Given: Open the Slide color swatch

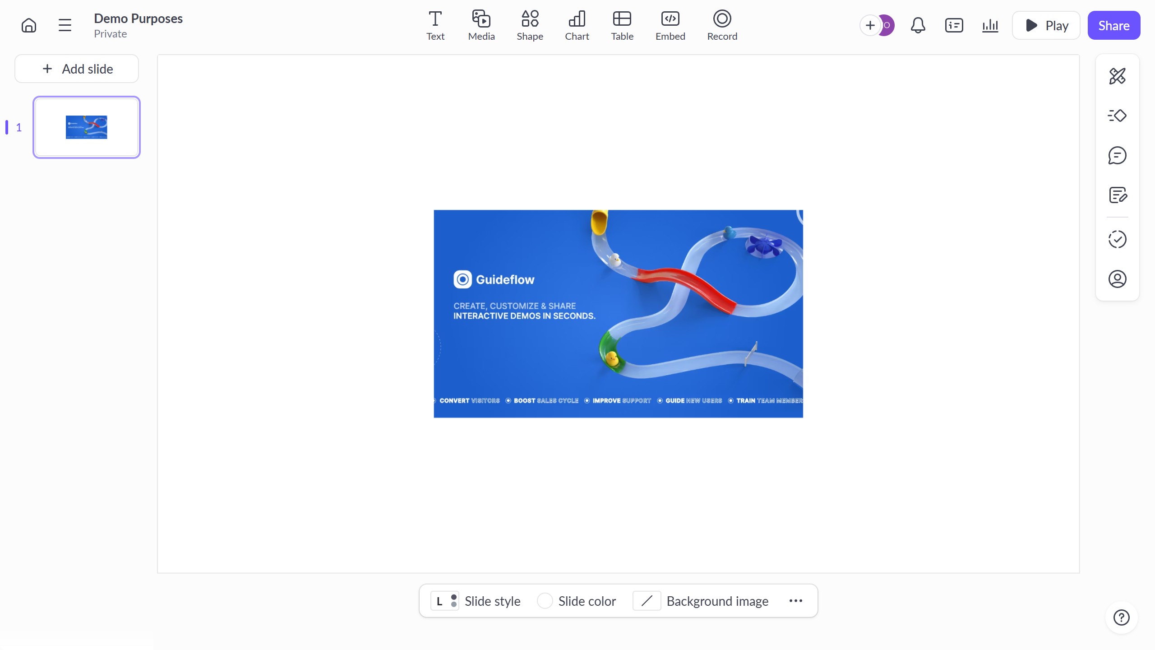Looking at the screenshot, I should pos(577,601).
